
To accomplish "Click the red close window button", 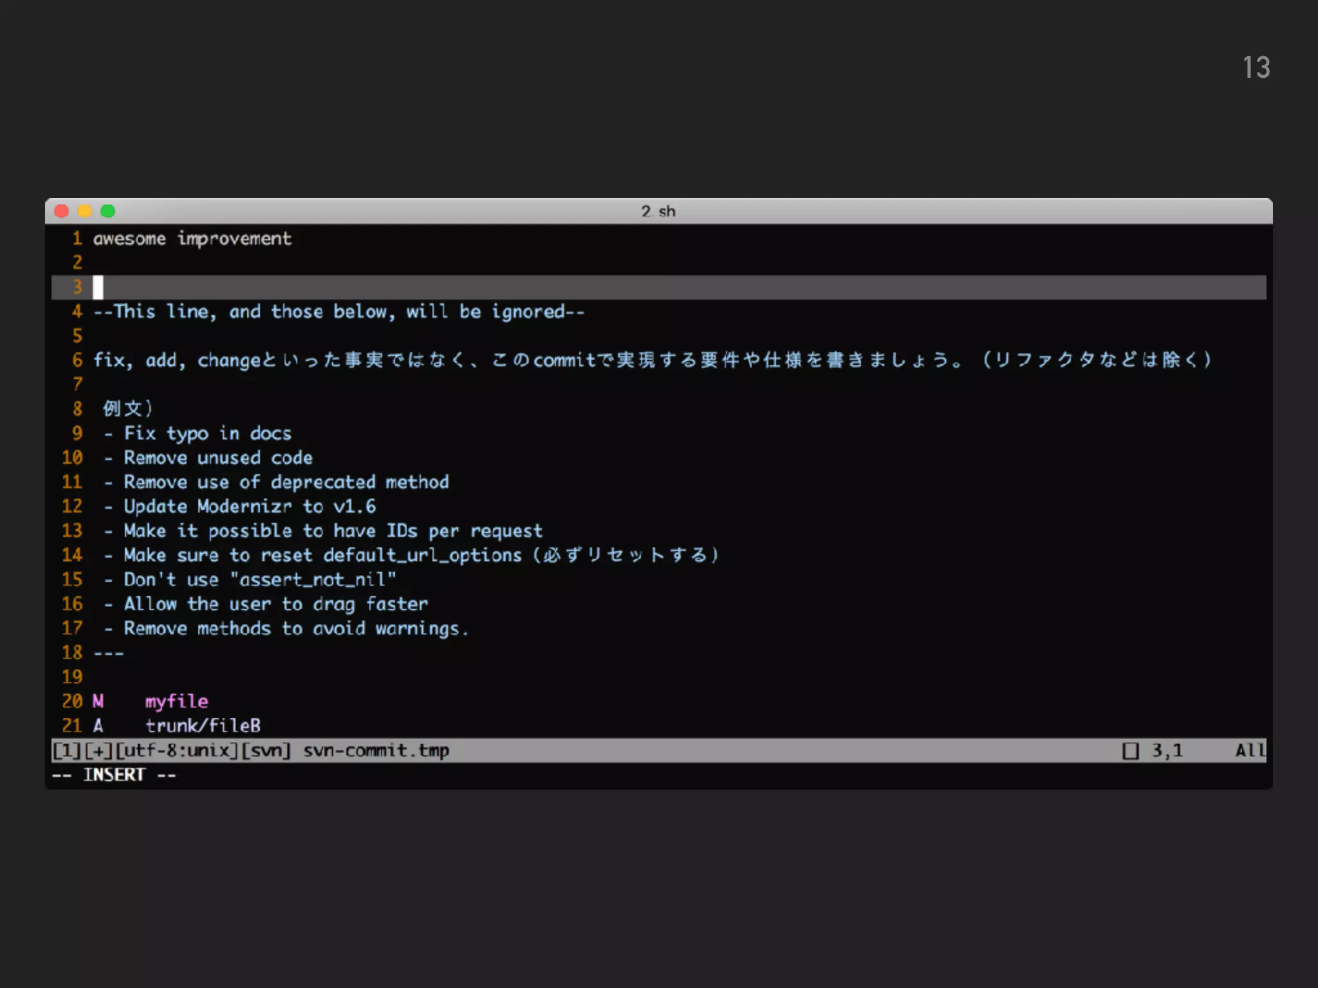I will (x=62, y=211).
